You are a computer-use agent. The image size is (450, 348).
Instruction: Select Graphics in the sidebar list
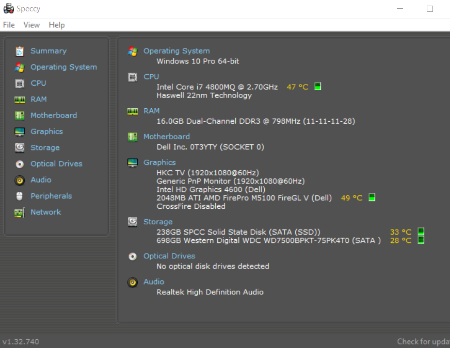coord(46,131)
